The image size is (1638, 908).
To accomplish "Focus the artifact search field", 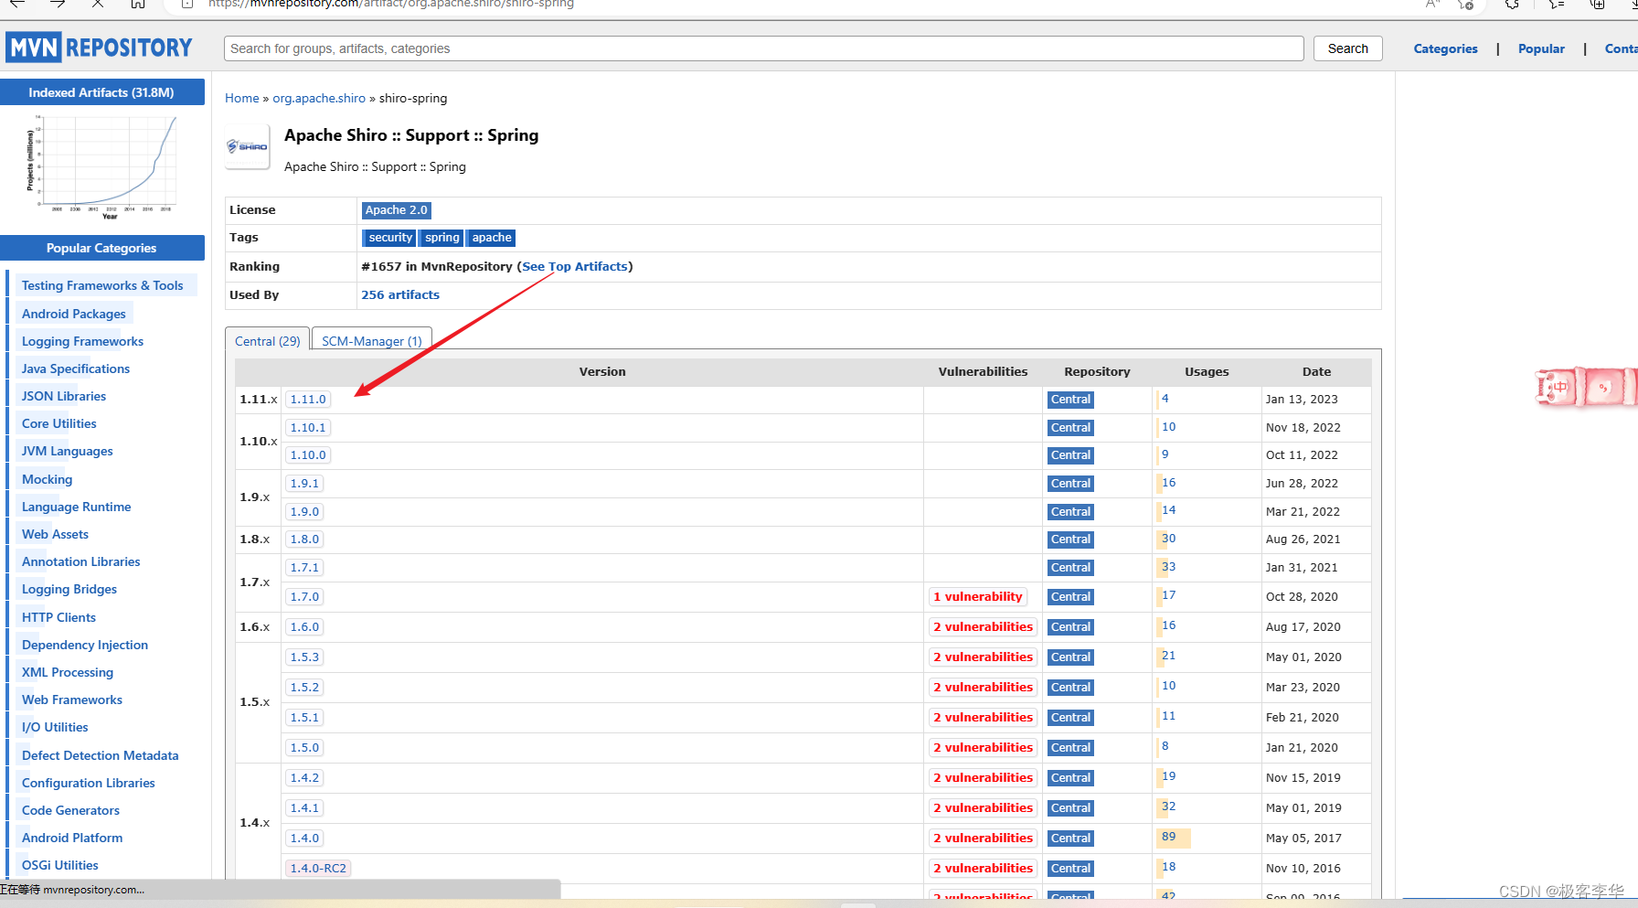I will pos(763,48).
